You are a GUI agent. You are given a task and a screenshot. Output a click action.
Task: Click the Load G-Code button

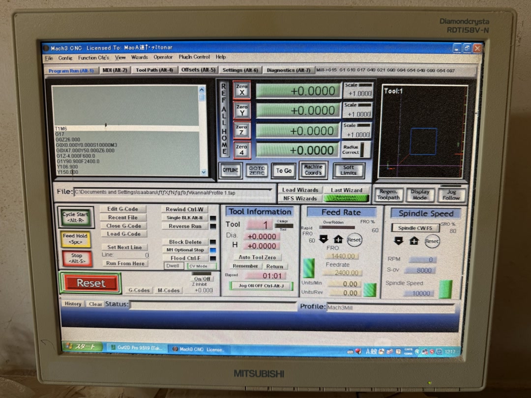[123, 234]
